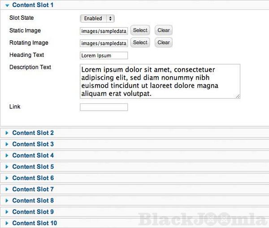The height and width of the screenshot is (228, 269).
Task: Collapse the Content Slot 1 panel
Action: point(32,5)
